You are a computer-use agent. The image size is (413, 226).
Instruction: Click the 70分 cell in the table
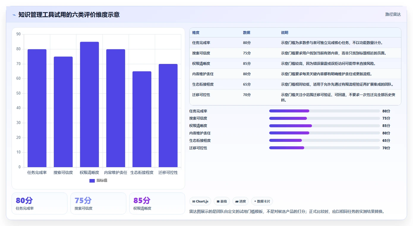(x=247, y=95)
